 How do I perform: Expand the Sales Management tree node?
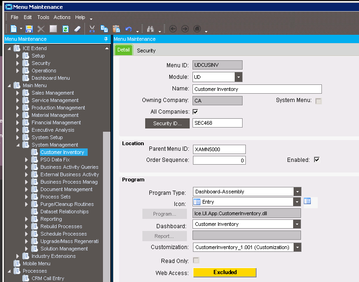(x=18, y=93)
